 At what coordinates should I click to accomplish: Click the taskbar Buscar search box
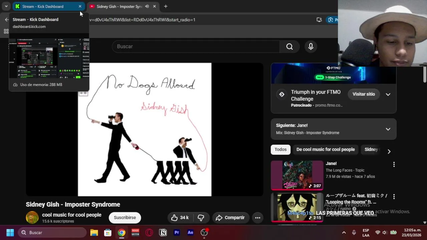pyautogui.click(x=52, y=233)
